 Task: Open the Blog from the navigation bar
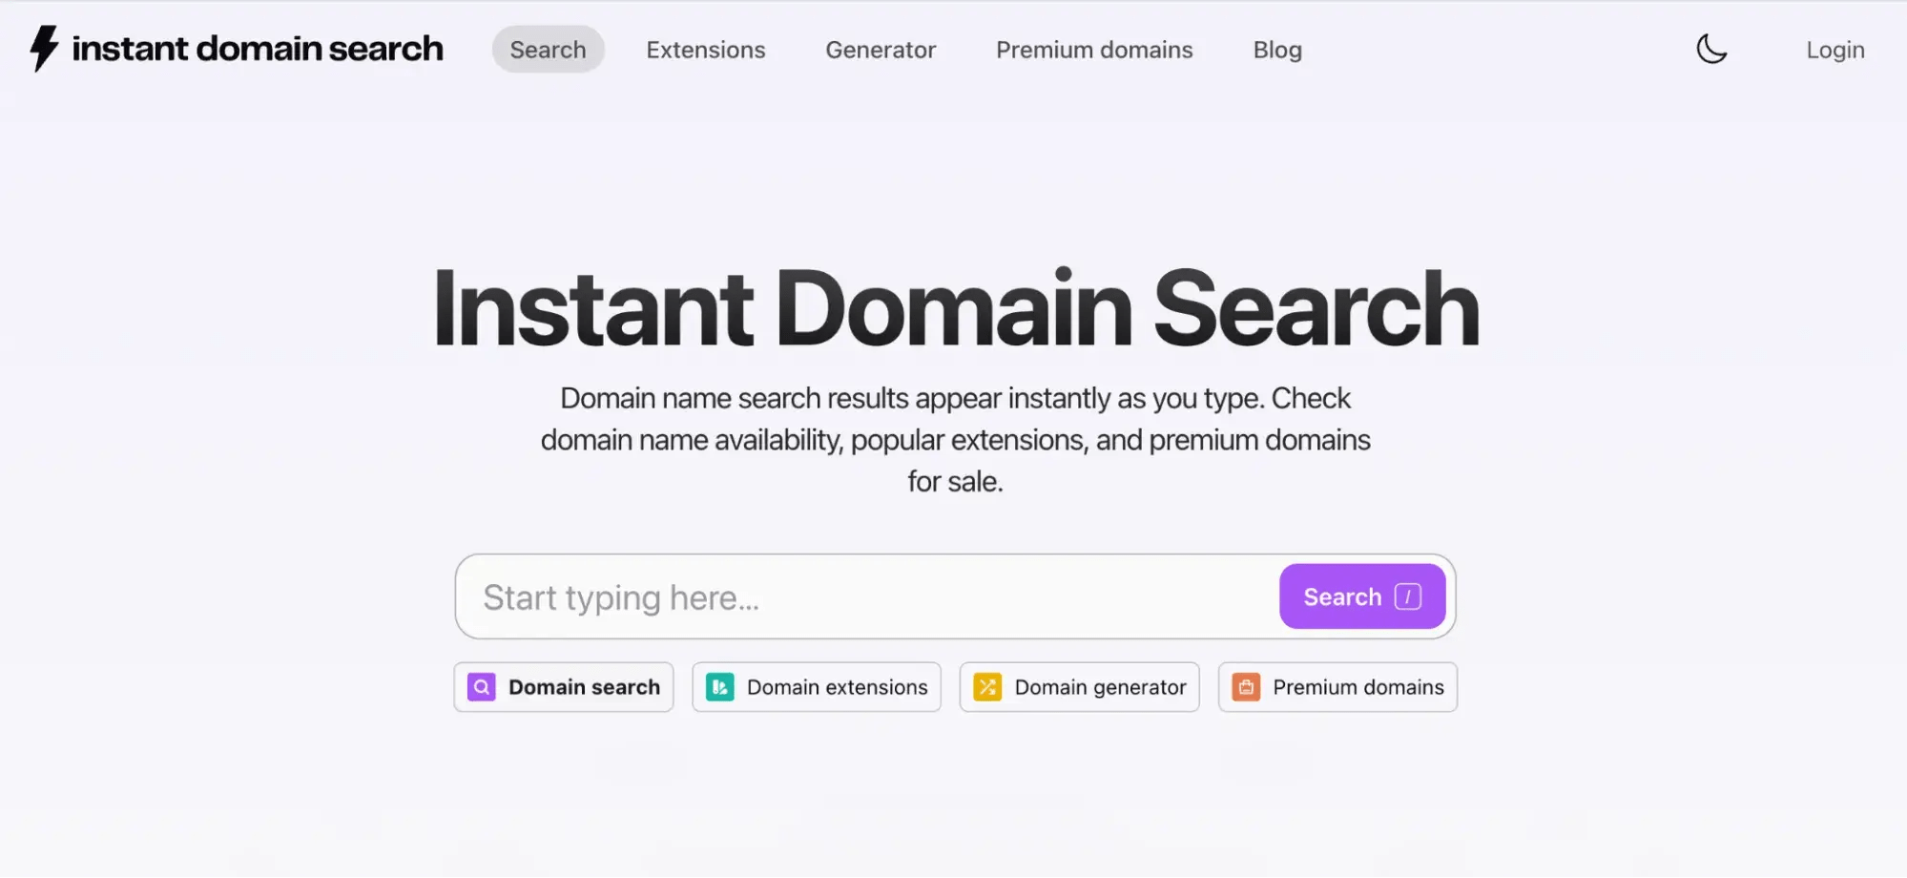(x=1276, y=49)
